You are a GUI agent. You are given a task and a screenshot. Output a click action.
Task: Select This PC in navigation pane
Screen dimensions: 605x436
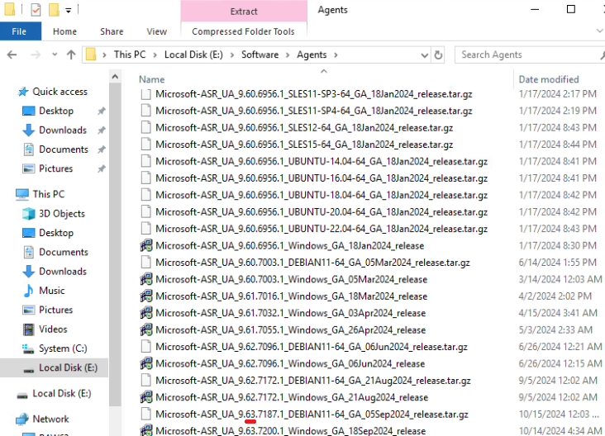[49, 194]
